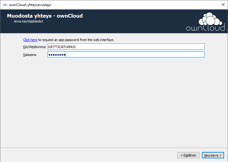Image resolution: width=228 pixels, height=162 pixels.
Task: Close the ownCloud-yhteysavustaja window
Action: (x=223, y=5)
